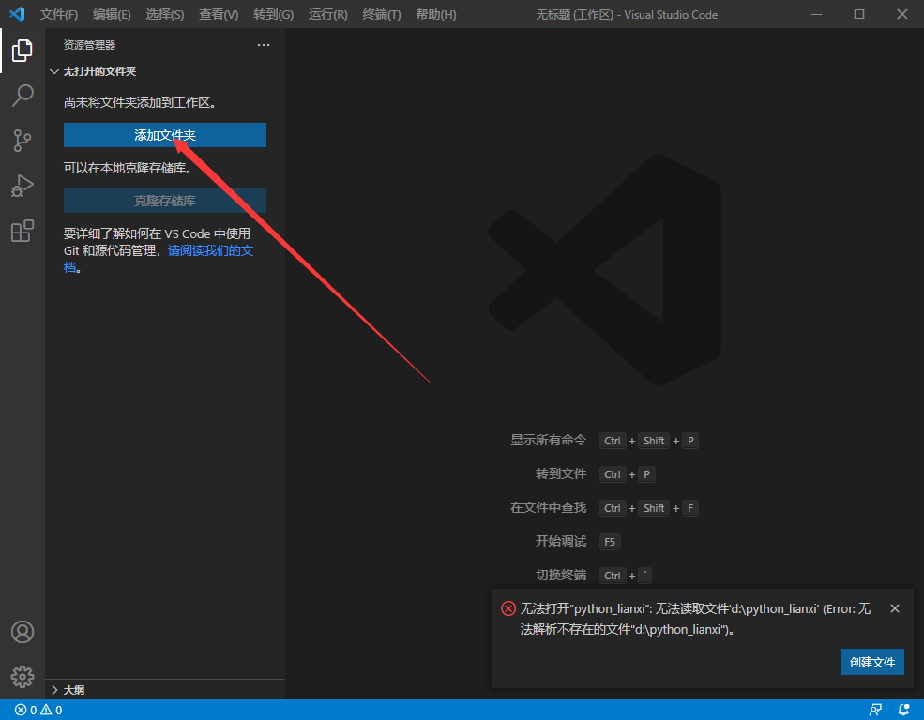The width and height of the screenshot is (924, 720).
Task: Click the 在文件中查找 shortcut label
Action: click(x=548, y=507)
